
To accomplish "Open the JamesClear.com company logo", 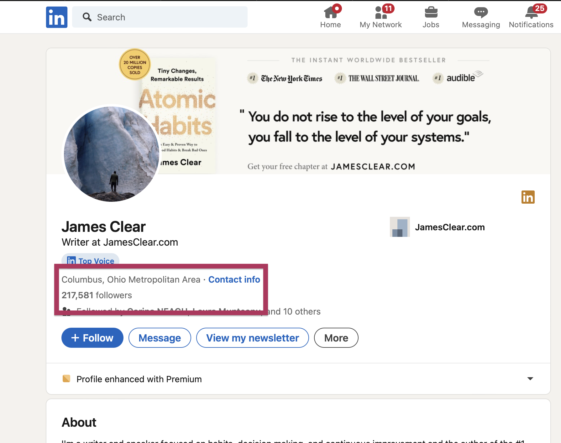I will (400, 227).
